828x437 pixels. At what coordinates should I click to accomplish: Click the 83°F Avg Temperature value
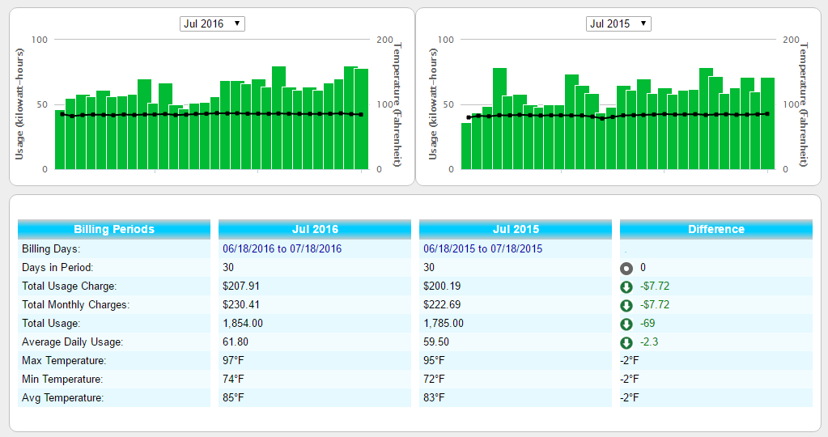tap(434, 397)
